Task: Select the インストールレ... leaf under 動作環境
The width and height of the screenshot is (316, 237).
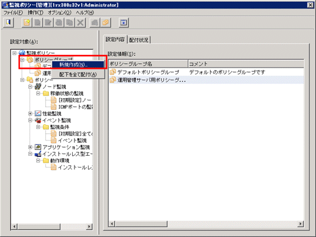Action: [76, 167]
